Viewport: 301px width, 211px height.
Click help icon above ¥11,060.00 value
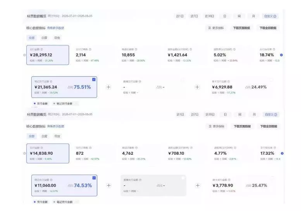pos(51,180)
